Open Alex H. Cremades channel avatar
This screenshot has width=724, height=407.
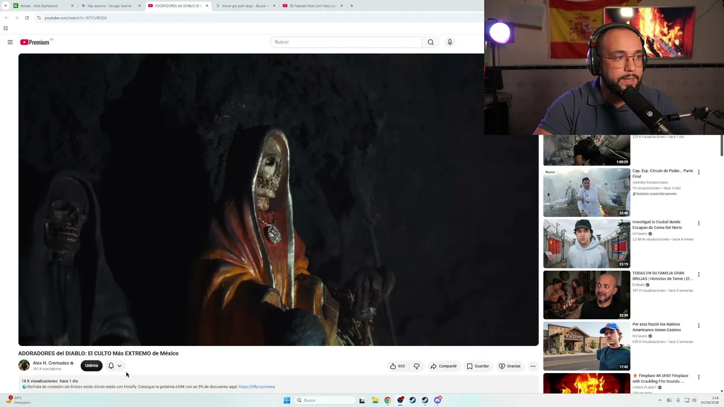click(x=24, y=366)
